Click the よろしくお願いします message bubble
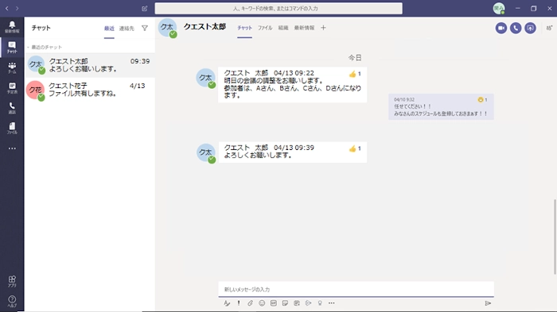The image size is (557, 312). (x=292, y=152)
